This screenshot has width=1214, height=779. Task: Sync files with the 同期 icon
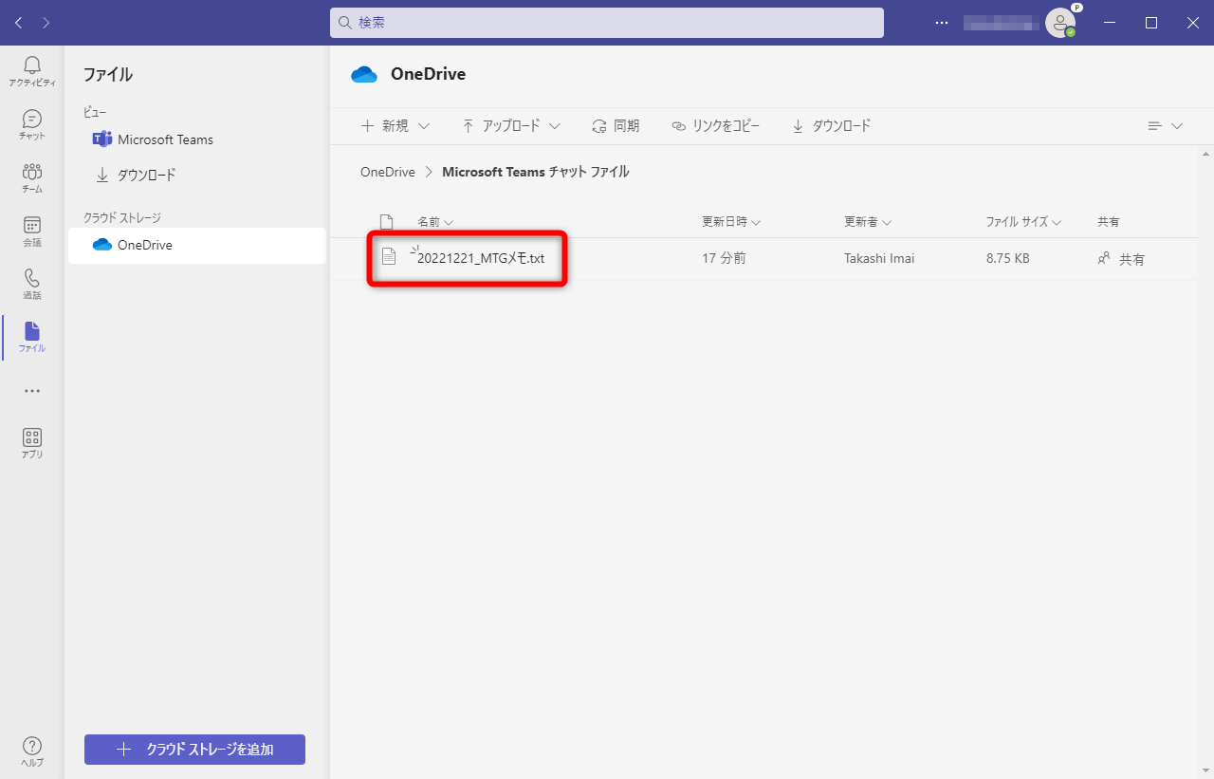point(616,125)
